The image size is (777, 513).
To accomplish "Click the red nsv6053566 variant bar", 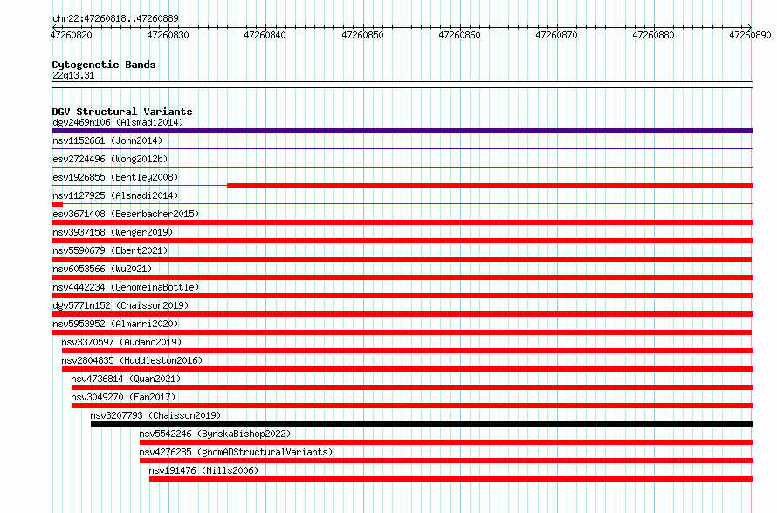I will (402, 277).
